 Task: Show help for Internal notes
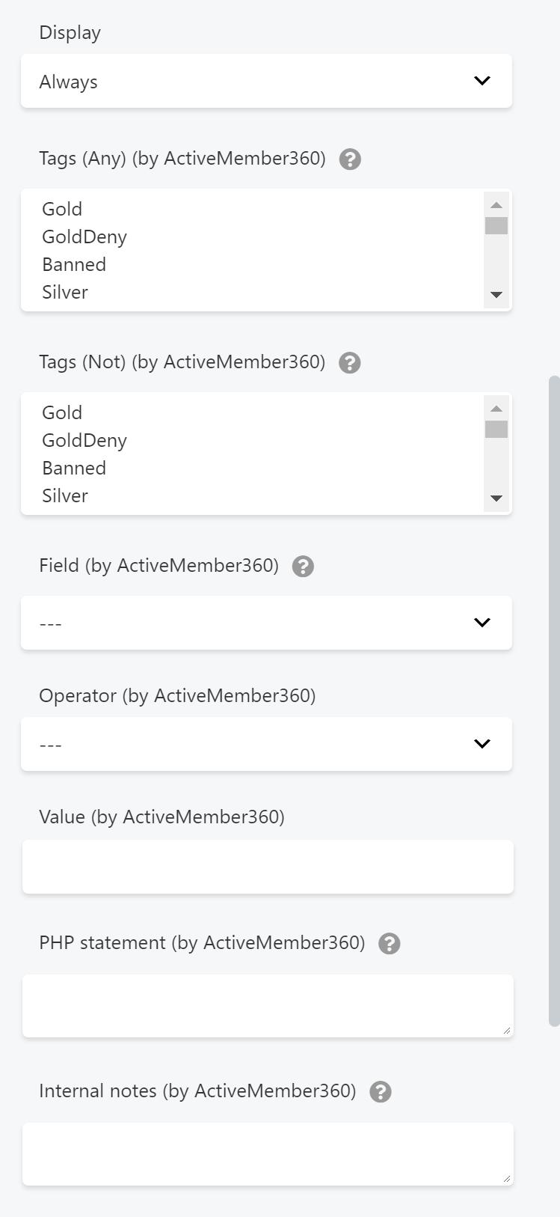point(381,1092)
